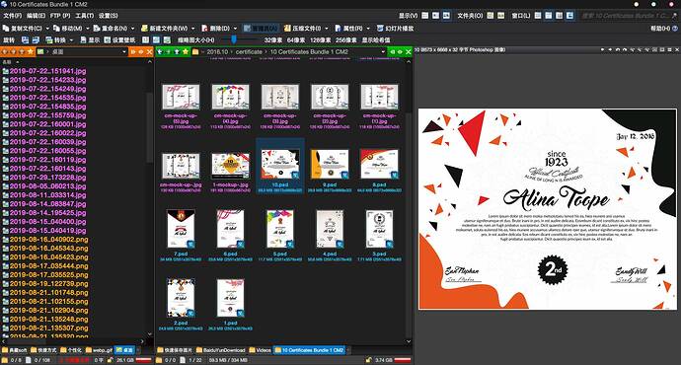Start the slideshow (幻灯片播放)
Viewport: 681px width, 365px height.
(395, 29)
